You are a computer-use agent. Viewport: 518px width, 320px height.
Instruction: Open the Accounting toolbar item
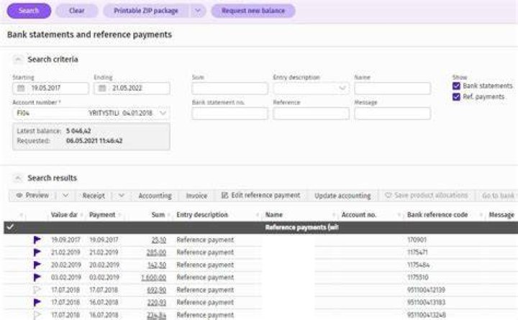click(155, 196)
